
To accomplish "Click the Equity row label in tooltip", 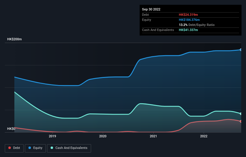I will [x=147, y=20].
